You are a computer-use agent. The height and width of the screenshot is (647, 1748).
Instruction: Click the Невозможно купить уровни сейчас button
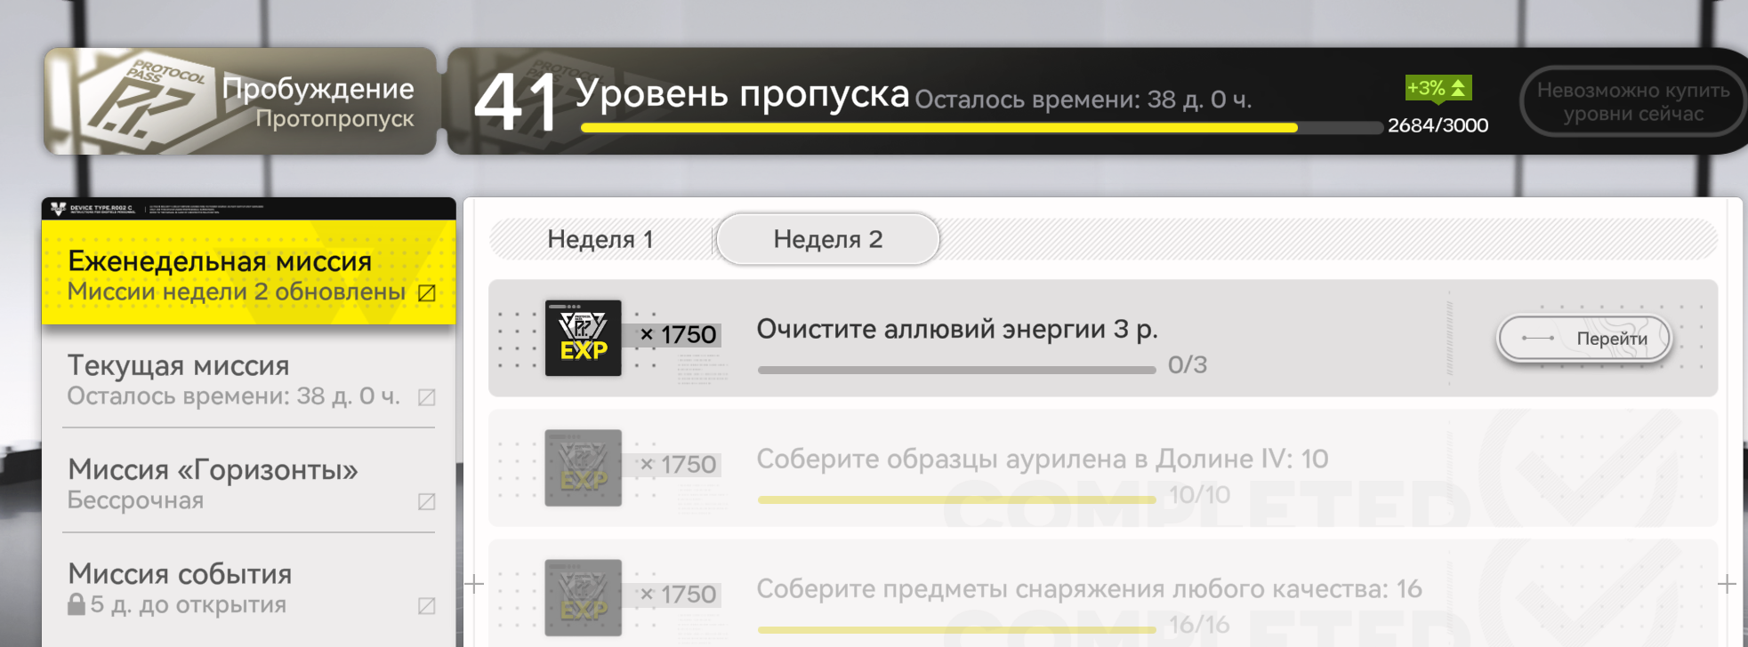(x=1633, y=101)
